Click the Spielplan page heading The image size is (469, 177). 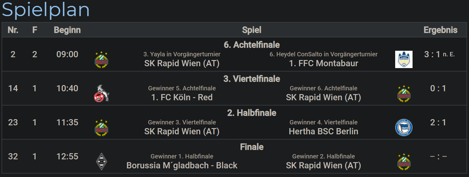[x=46, y=9]
